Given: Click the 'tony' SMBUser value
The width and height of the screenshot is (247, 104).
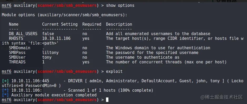Looking at the screenshot, I should point(47,57).
